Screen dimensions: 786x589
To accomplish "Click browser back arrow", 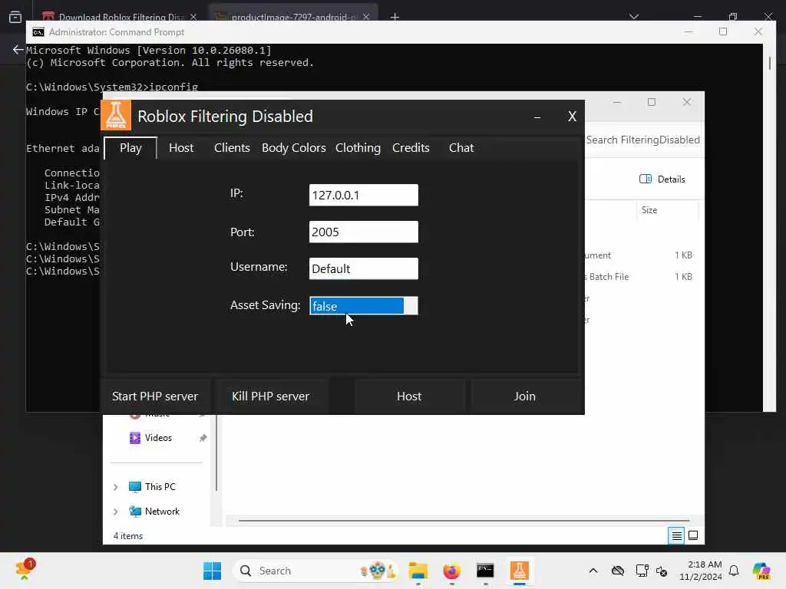I will coord(18,50).
